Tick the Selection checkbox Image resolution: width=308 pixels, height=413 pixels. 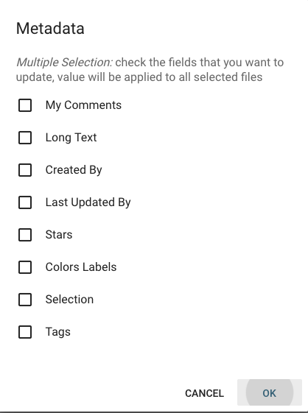click(x=25, y=300)
